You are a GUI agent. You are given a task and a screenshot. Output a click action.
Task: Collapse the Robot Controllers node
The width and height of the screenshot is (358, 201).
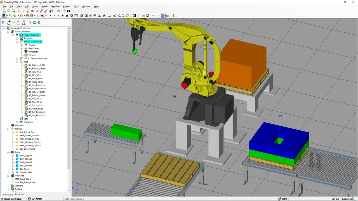click(x=8, y=32)
